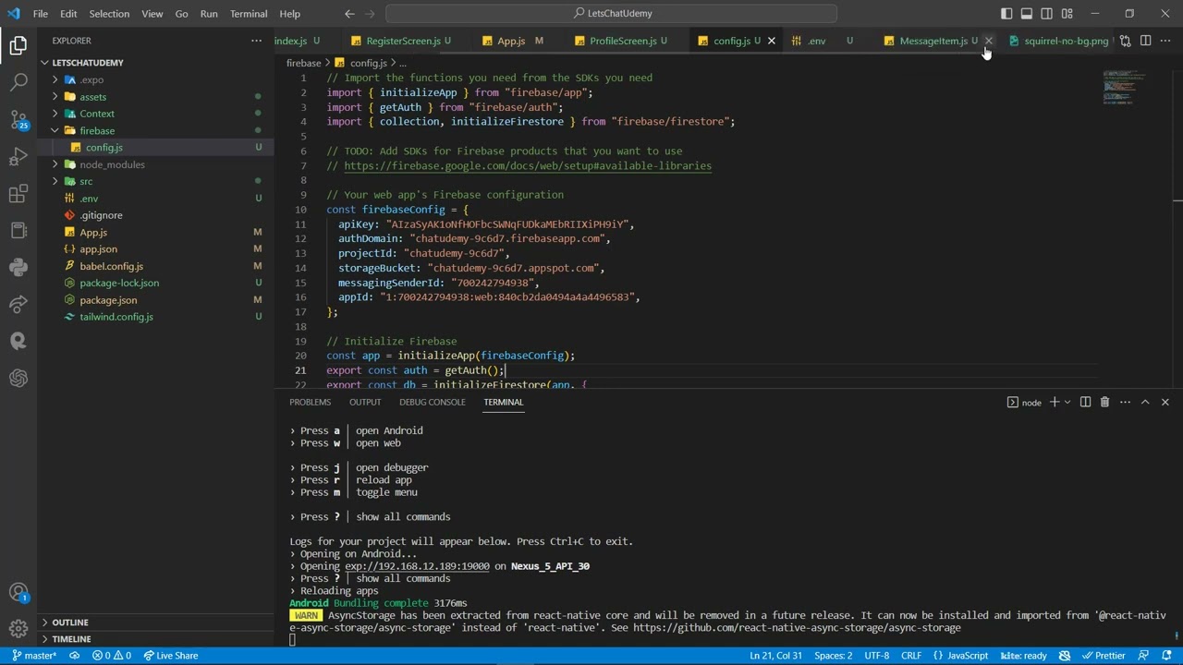Open the Manage gear icon

click(x=18, y=629)
